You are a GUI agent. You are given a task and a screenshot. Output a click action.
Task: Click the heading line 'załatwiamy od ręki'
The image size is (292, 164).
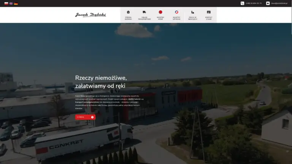coord(100,86)
